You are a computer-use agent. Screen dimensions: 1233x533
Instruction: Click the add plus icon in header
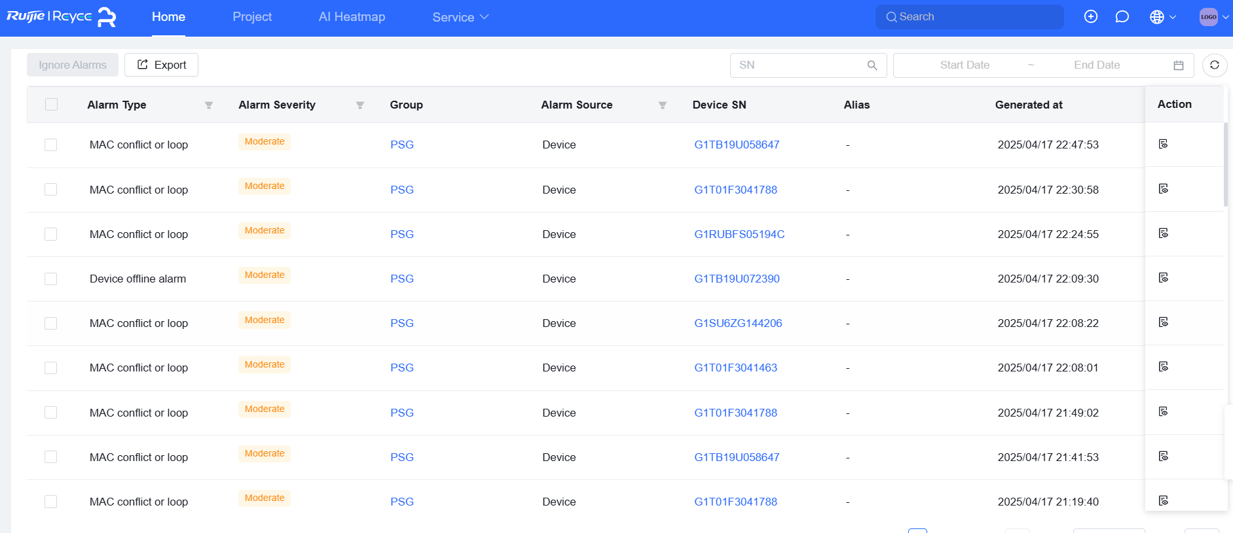1091,17
